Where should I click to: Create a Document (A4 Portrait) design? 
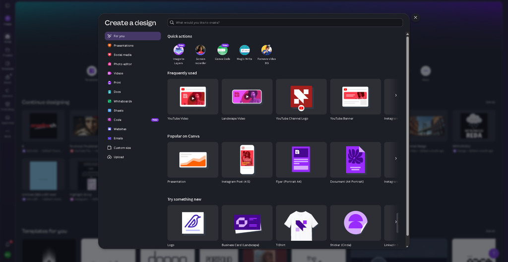coord(355,159)
